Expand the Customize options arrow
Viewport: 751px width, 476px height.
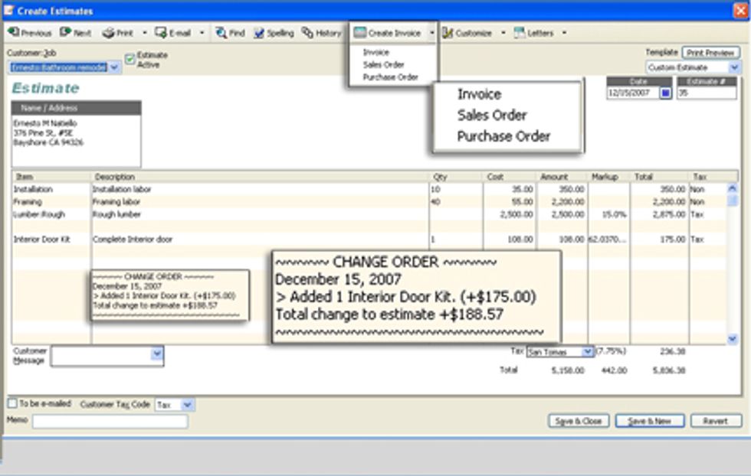[503, 33]
